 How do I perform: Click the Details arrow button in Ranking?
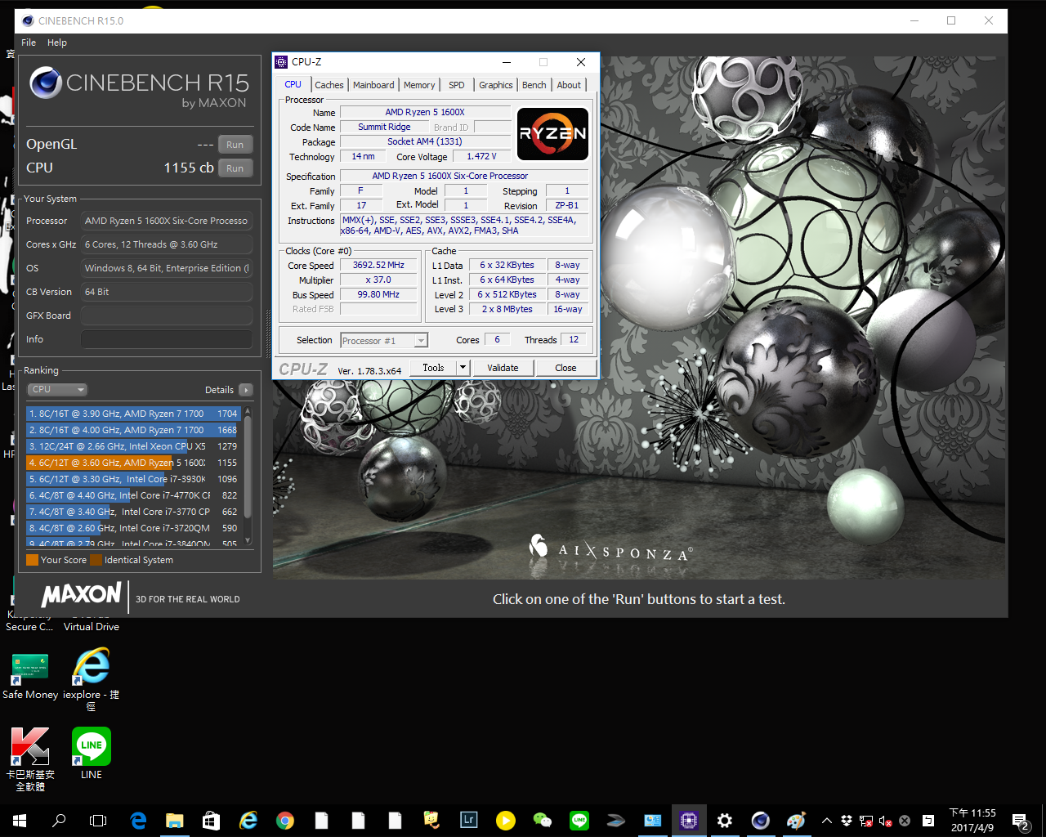(x=245, y=390)
